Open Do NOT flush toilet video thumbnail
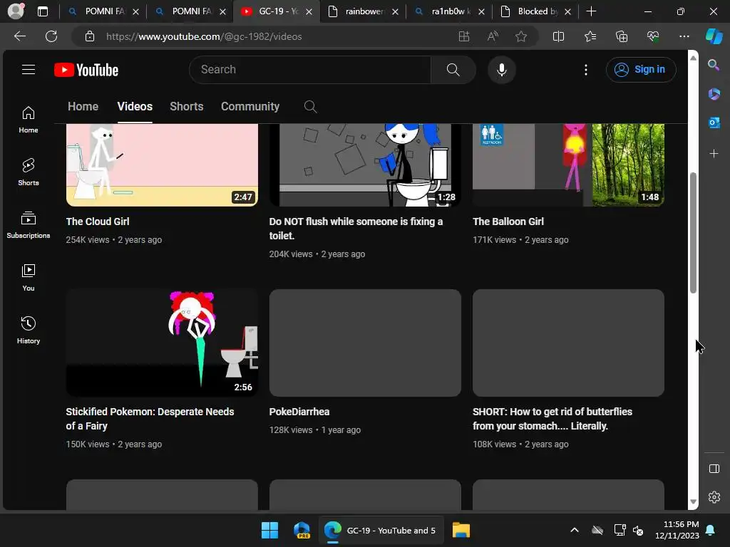 click(365, 165)
